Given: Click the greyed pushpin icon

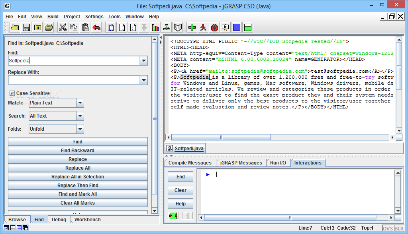Looking at the screenshot, I should 144,27.
